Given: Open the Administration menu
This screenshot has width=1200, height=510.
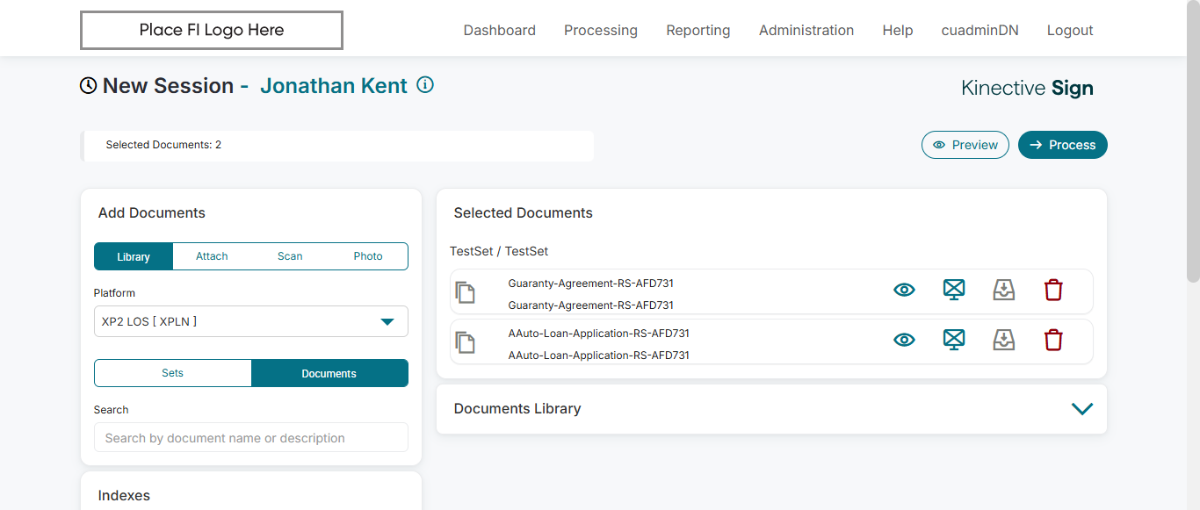Looking at the screenshot, I should tap(806, 30).
